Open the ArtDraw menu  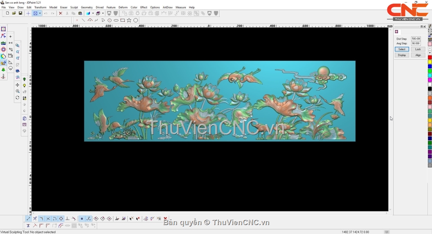coord(167,7)
